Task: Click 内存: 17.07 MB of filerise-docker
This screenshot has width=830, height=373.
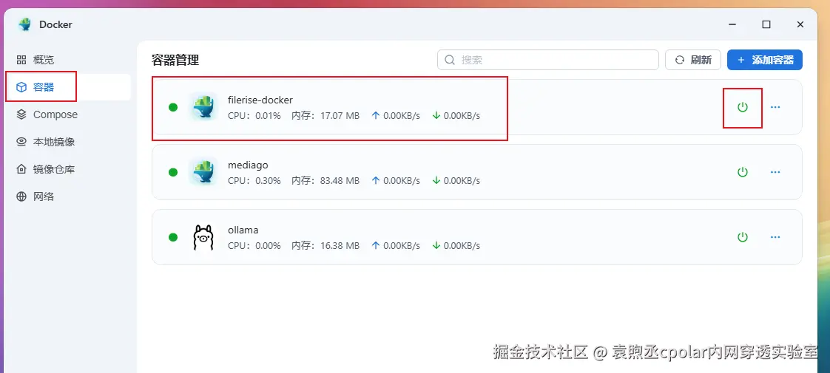Action: pyautogui.click(x=325, y=116)
